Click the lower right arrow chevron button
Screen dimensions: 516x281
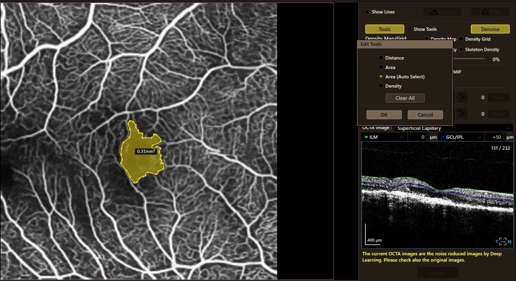click(462, 114)
